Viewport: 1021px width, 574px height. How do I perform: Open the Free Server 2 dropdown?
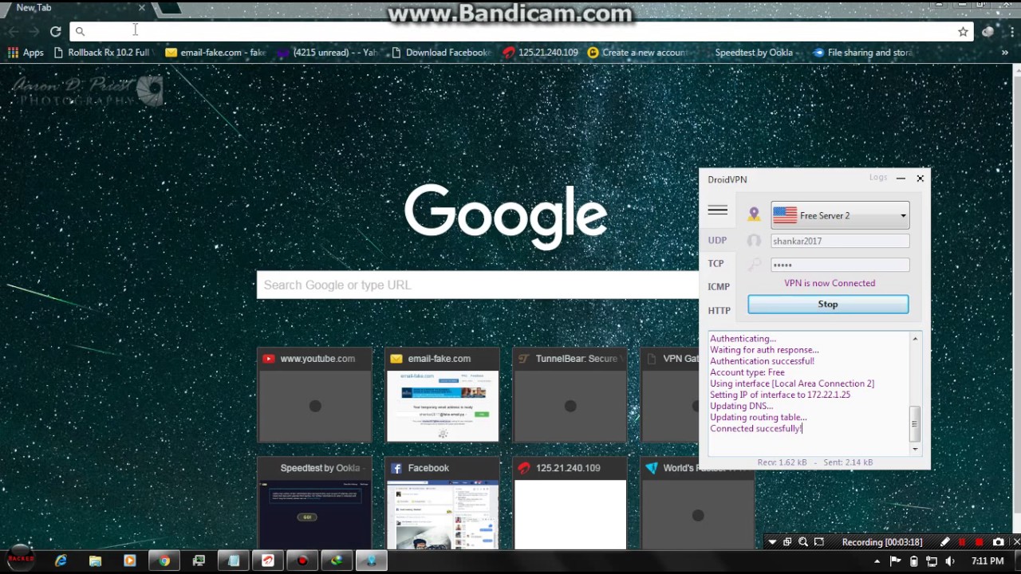pyautogui.click(x=840, y=215)
